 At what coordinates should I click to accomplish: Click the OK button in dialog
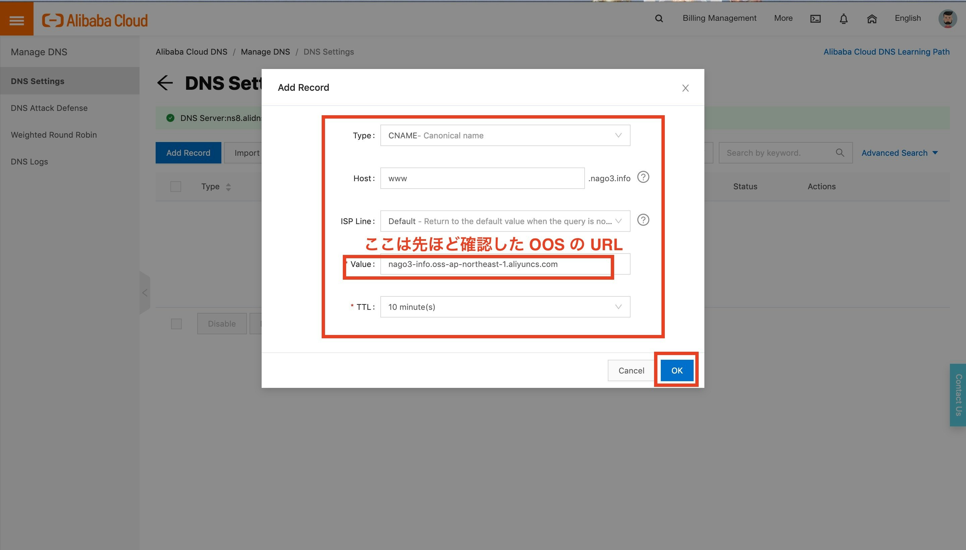click(x=677, y=370)
